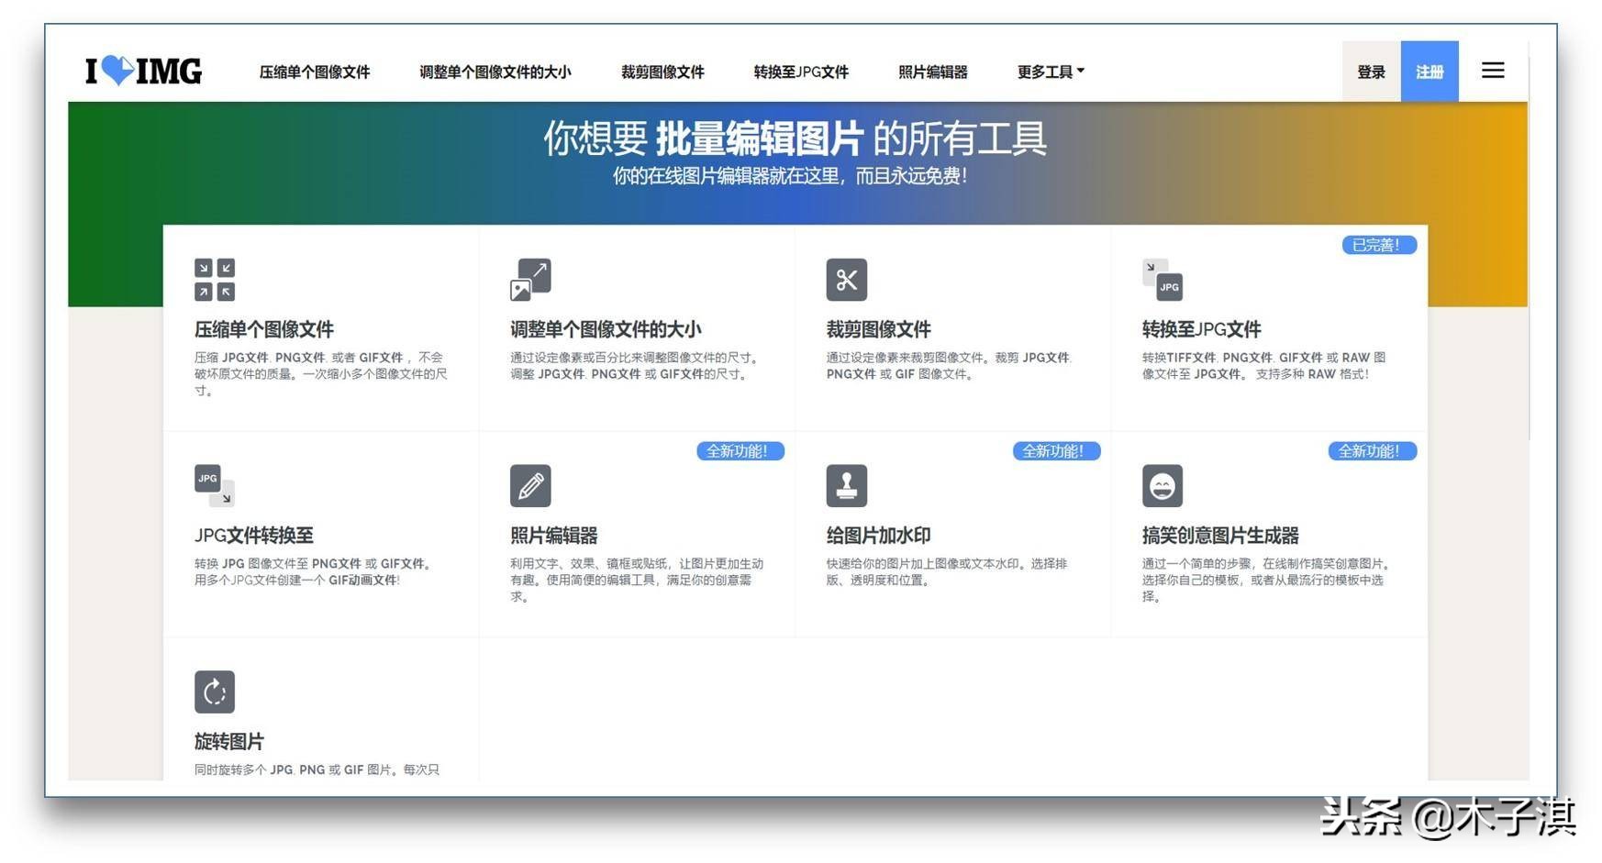Click the I♥IMG logo
The height and width of the screenshot is (863, 1602).
pyautogui.click(x=142, y=71)
